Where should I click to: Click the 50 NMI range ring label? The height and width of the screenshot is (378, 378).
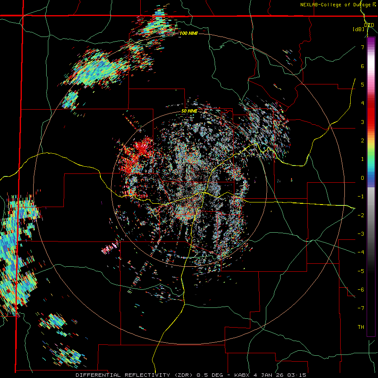[189, 111]
